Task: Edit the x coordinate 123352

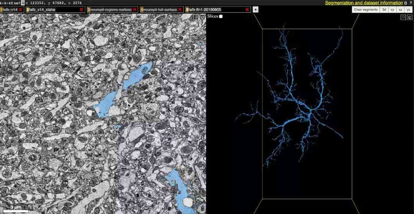Action: point(38,3)
